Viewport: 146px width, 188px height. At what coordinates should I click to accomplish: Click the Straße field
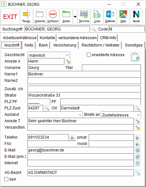tap(84, 95)
